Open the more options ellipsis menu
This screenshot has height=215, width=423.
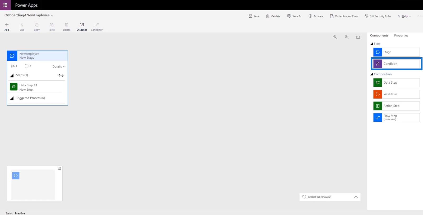(420, 16)
